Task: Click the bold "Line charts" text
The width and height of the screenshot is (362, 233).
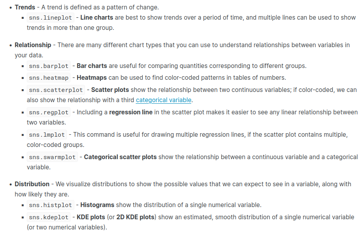Action: [x=96, y=18]
